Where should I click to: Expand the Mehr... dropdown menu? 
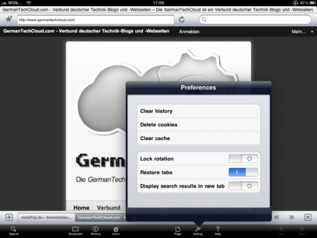[x=302, y=32]
